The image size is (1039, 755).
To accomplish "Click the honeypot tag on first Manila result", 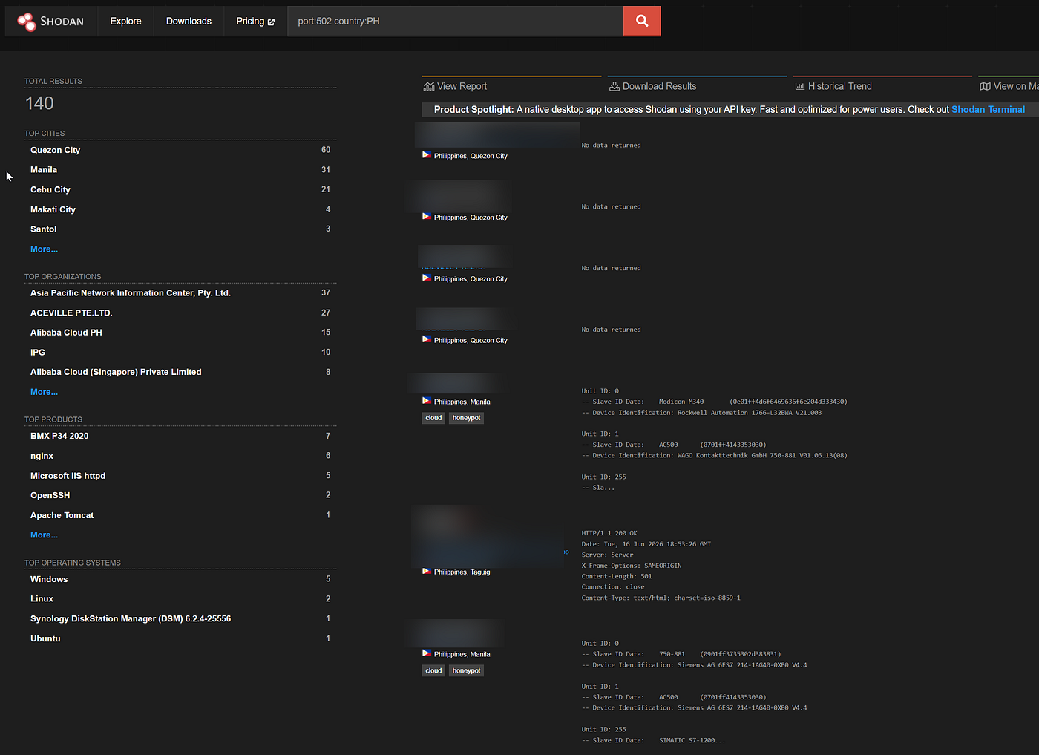I will point(466,418).
